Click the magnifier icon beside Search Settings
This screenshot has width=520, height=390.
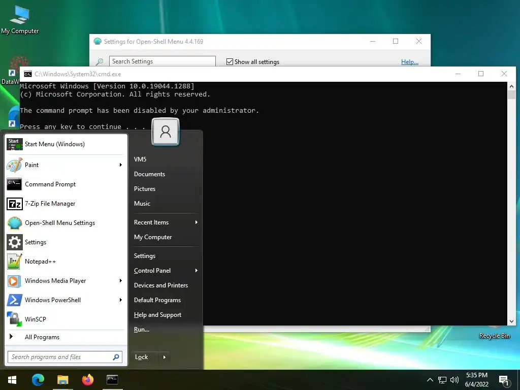coord(100,61)
